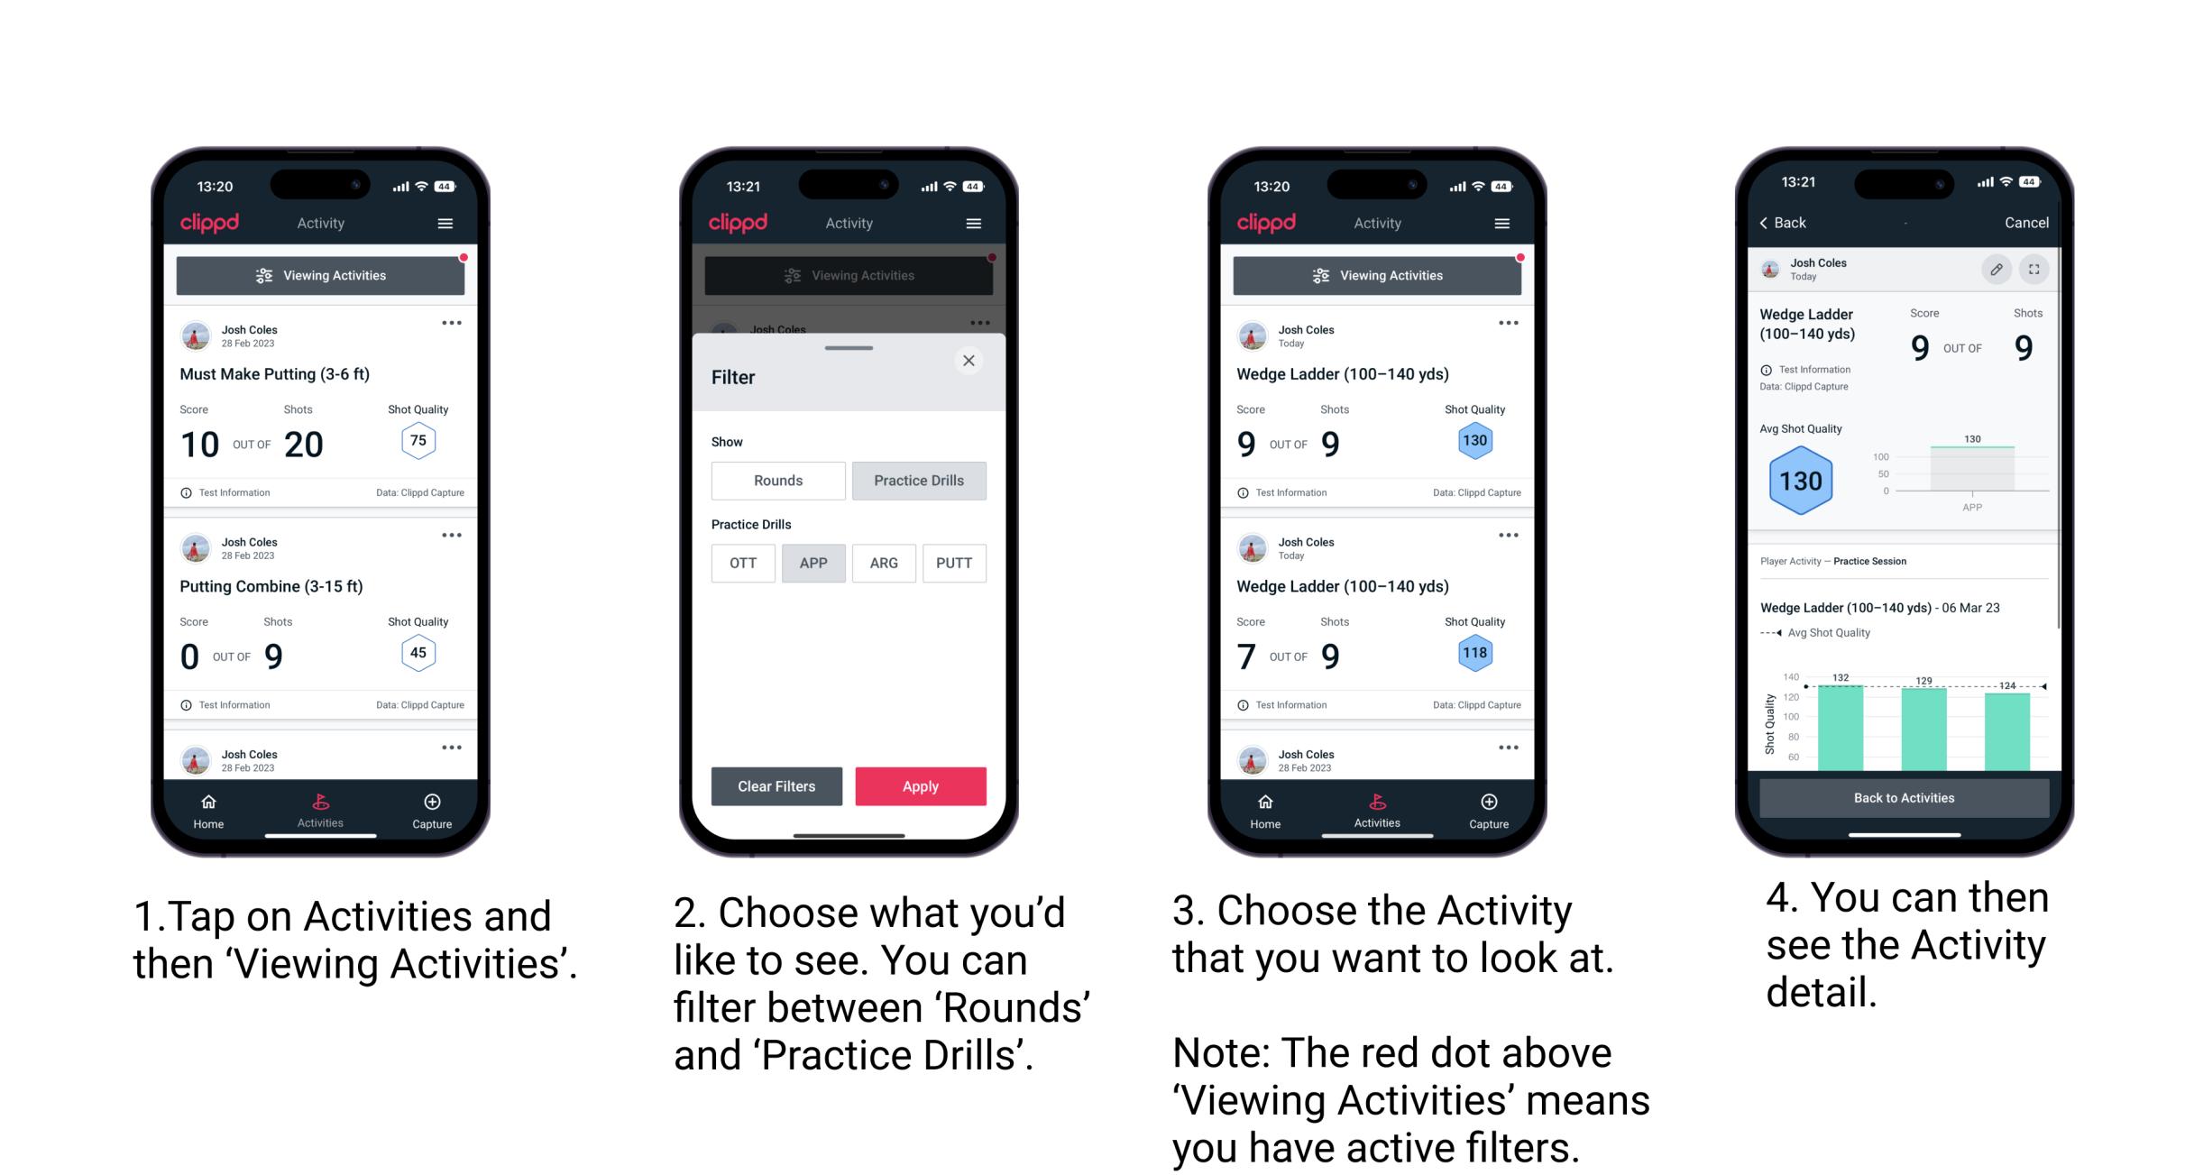Toggle the APP practice drill filter

(x=812, y=562)
